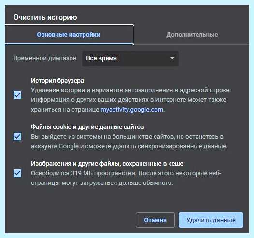Uncheck the cached images and files checkbox
The height and width of the screenshot is (238, 254).
tap(17, 173)
